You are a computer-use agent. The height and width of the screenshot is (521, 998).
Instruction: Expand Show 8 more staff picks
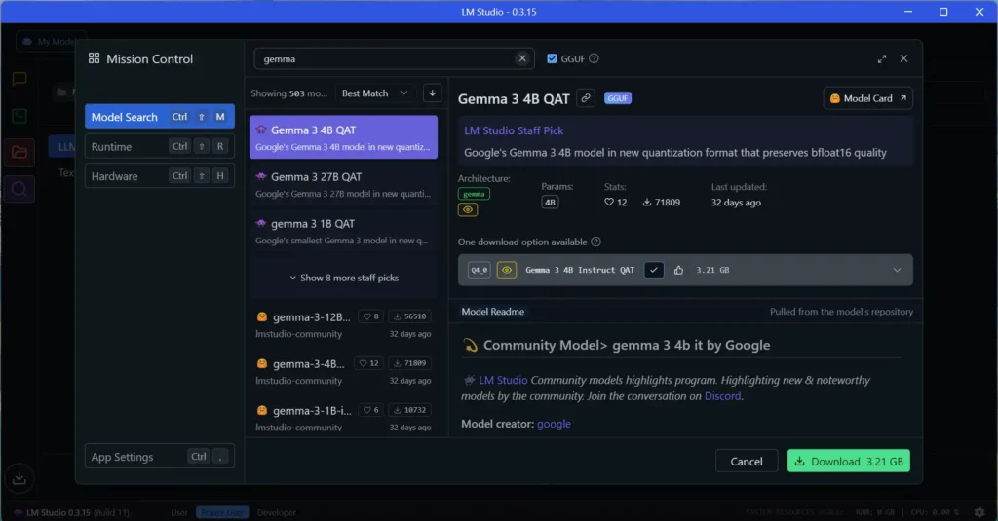click(344, 278)
